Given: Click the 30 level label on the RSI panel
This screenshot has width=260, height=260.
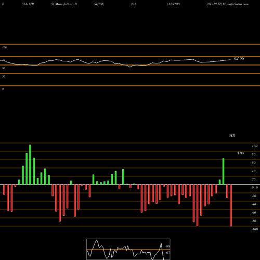Looking at the screenshot, I should click(4, 76).
